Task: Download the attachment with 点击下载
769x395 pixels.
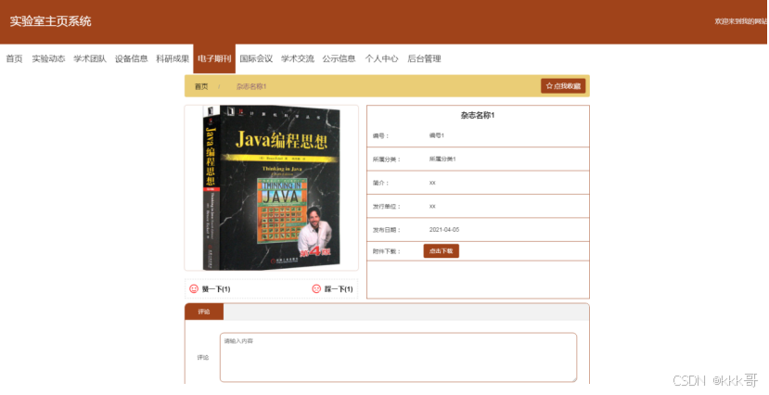Action: tap(441, 251)
